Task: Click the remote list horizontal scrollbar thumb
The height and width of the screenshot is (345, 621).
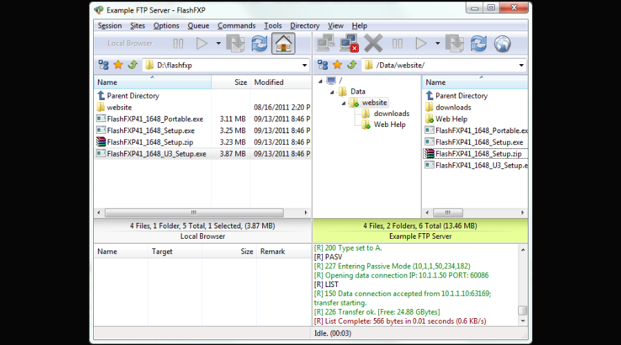Action: click(x=448, y=213)
